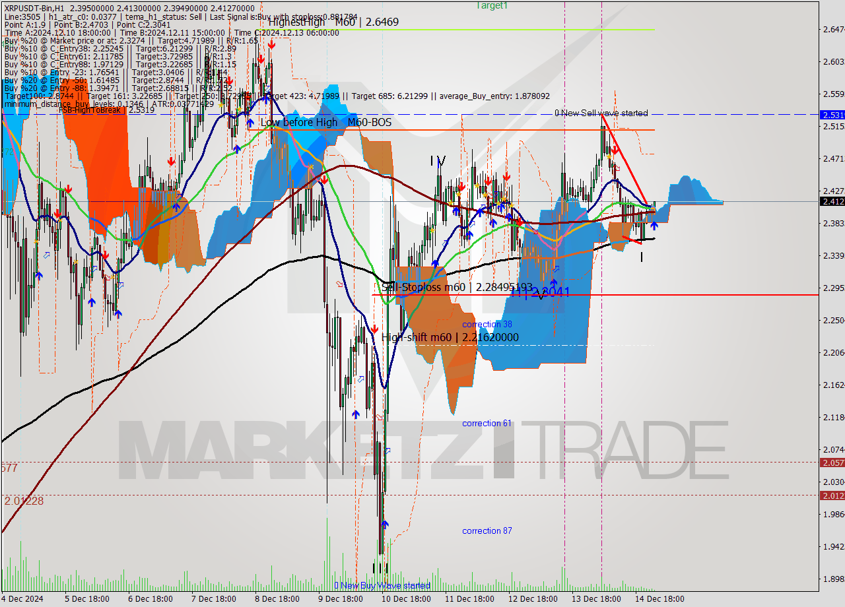This screenshot has width=845, height=607.
Task: Click the 2.603 price axis label
Action: [x=832, y=62]
